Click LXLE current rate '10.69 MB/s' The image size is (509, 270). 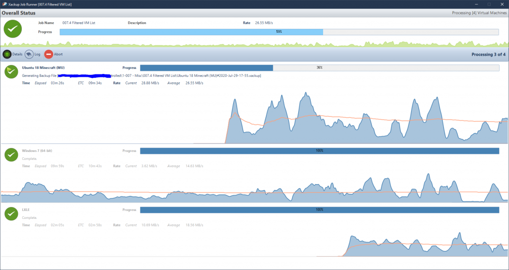[150, 225]
